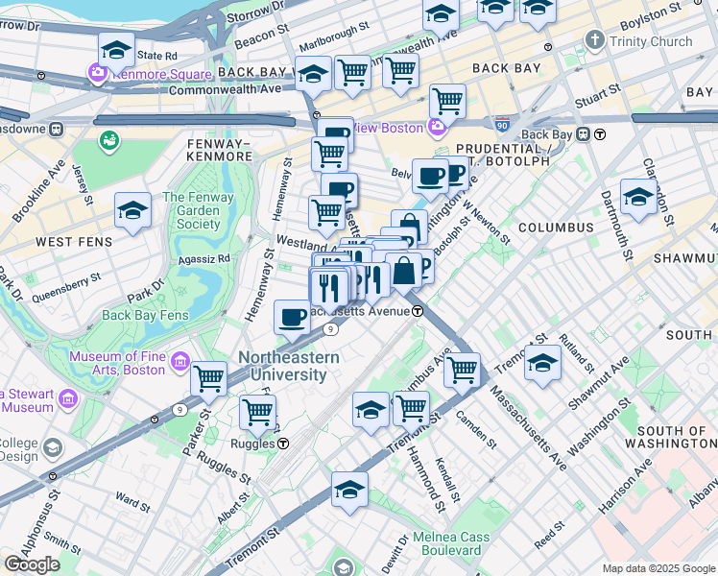This screenshot has height=576, width=718.
Task: Select the Route 9 shield near Massachusetts Avenue station
Action: 330,328
